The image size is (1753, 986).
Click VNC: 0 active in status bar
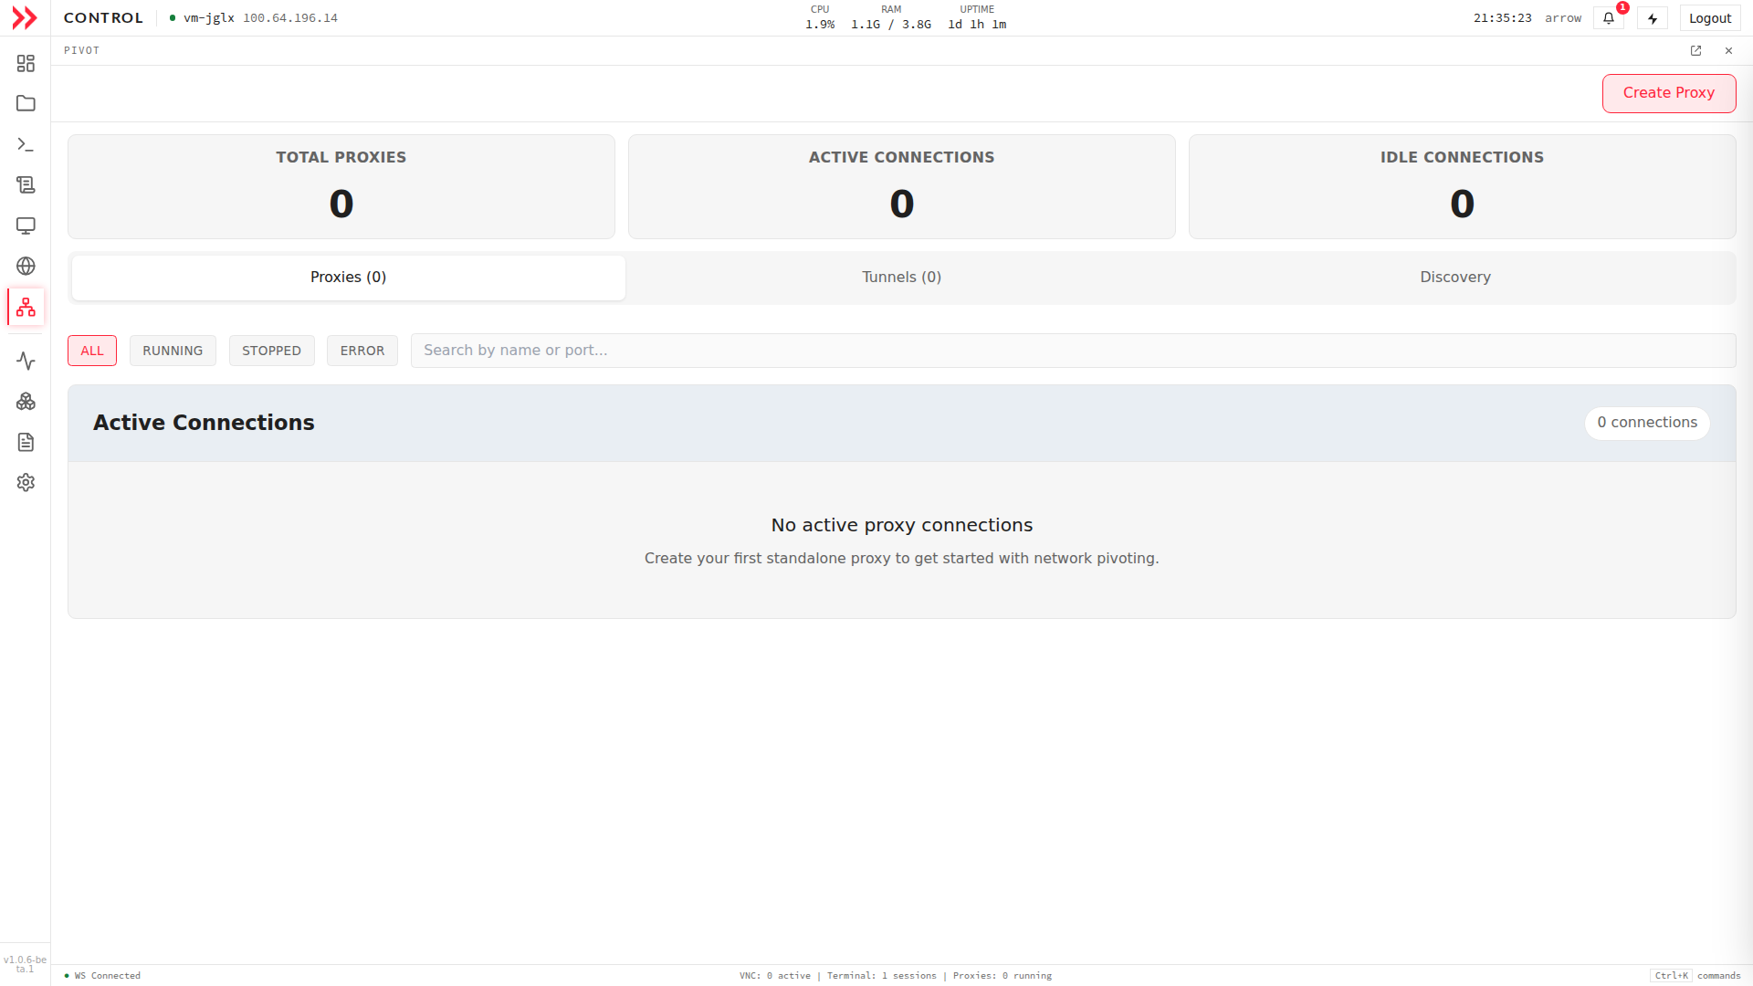click(x=775, y=976)
